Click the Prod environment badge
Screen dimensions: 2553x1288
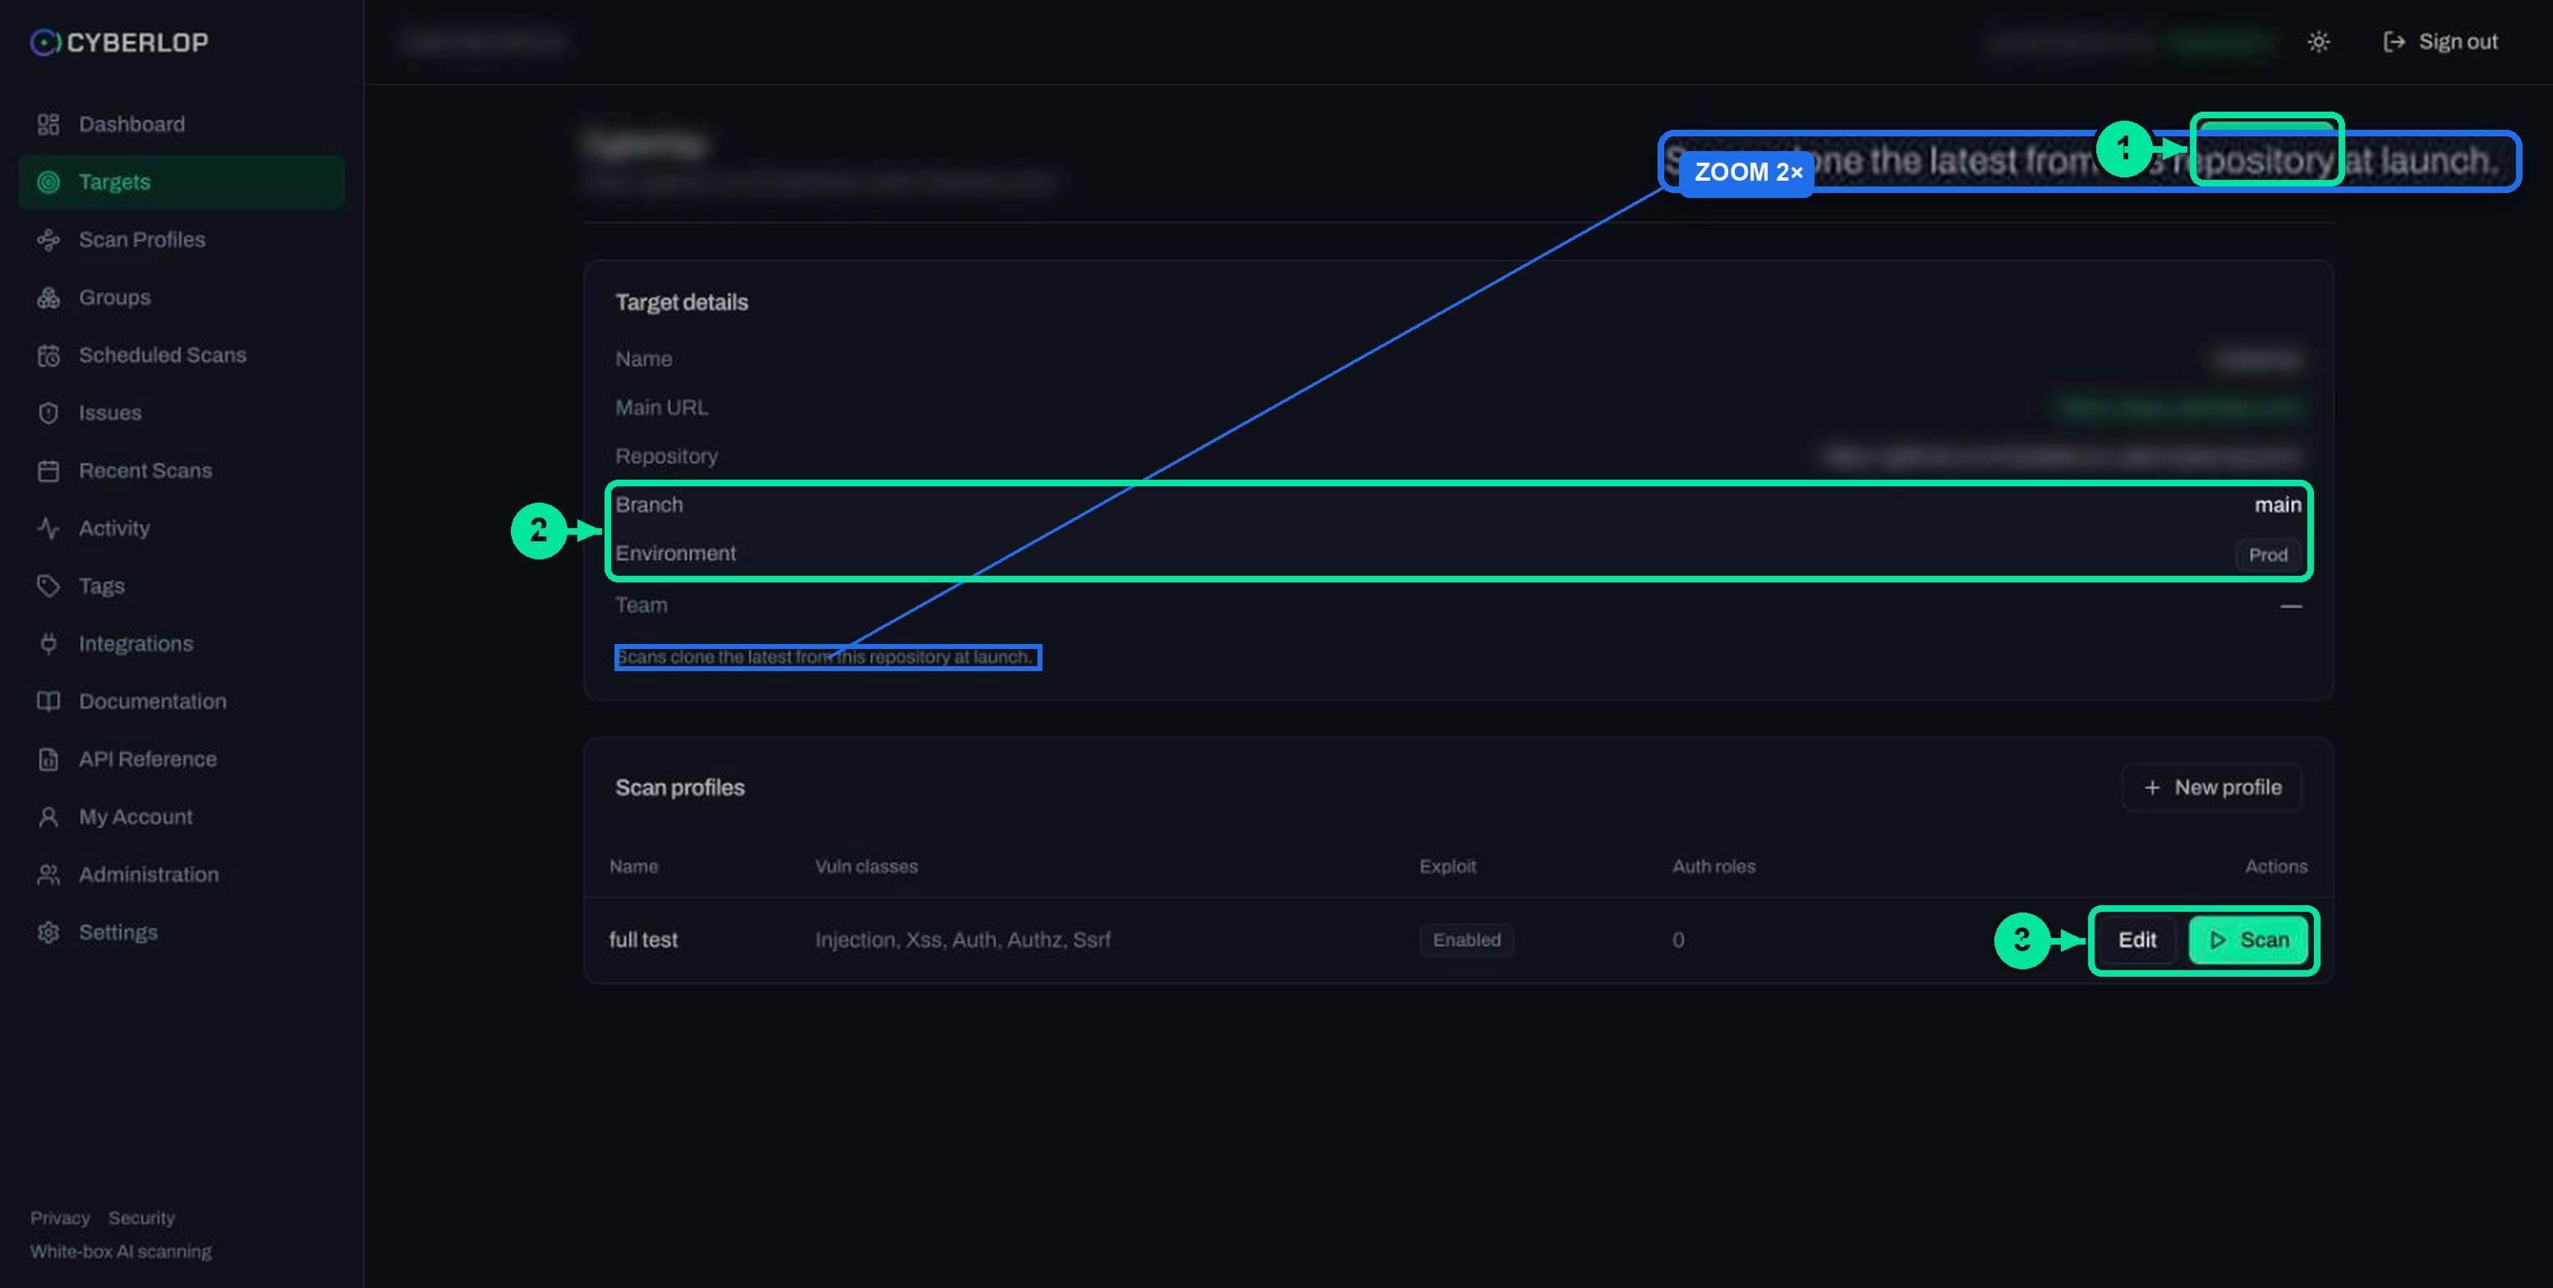point(2268,554)
